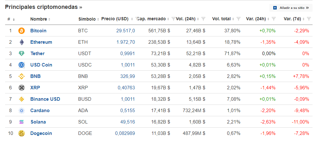Open the XRP name link
323x146 pixels.
35,88
